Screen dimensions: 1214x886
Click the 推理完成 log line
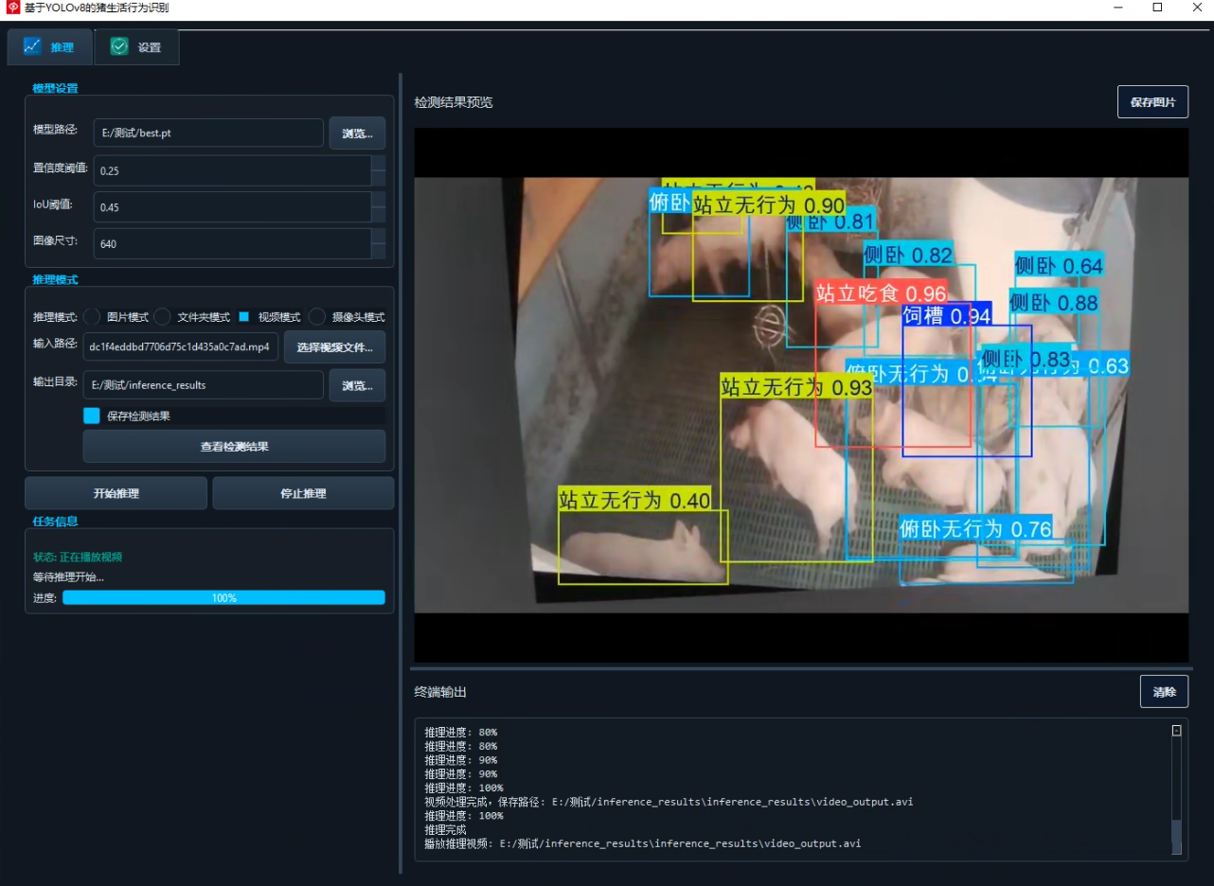coord(445,829)
